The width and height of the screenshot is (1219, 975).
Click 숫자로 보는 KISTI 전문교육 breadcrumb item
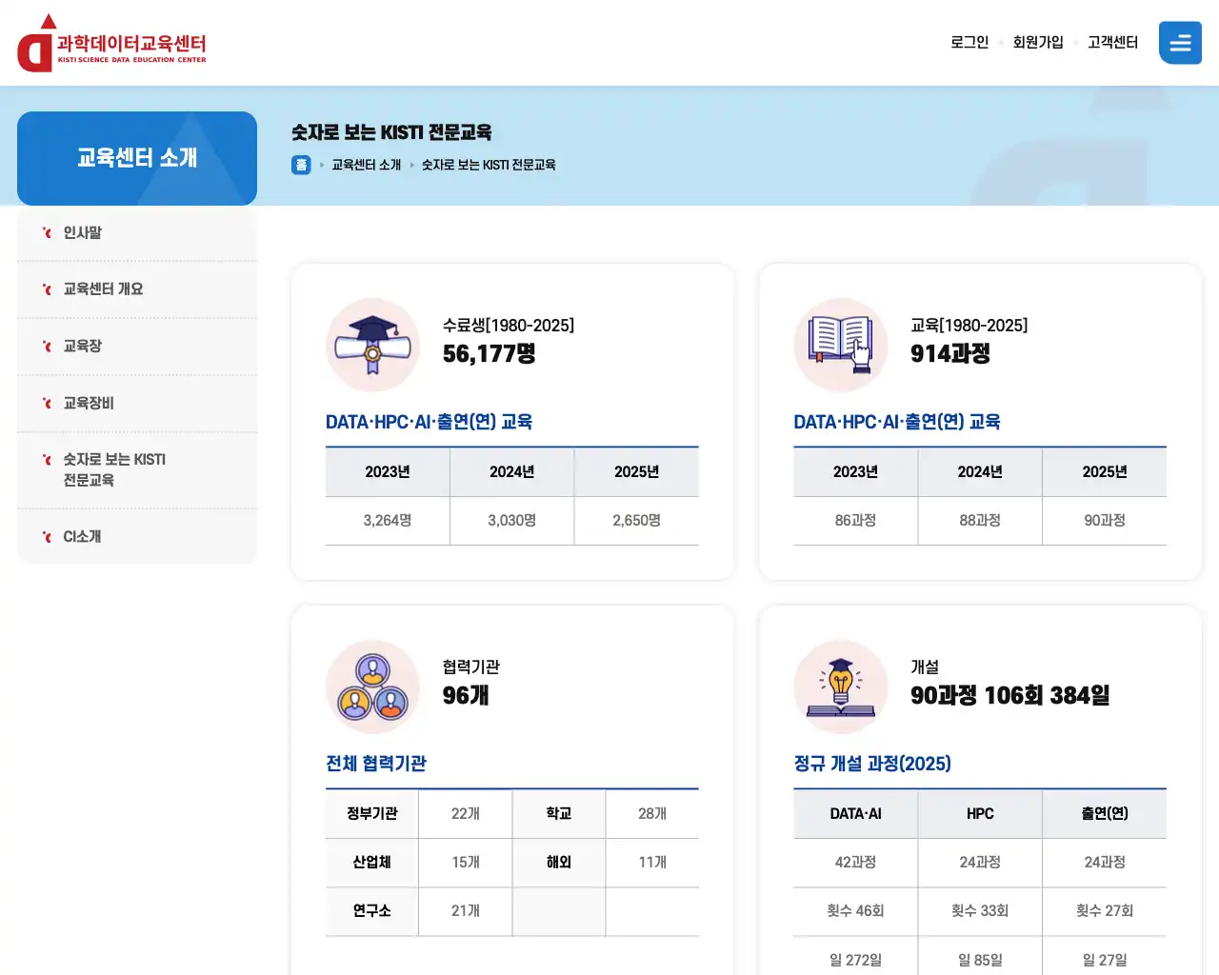click(x=489, y=165)
